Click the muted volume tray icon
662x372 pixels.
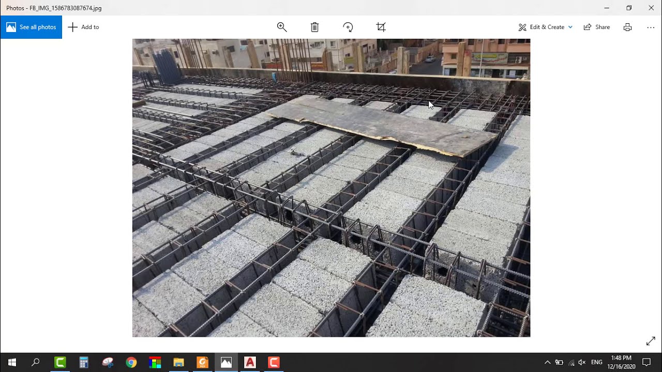pos(582,362)
